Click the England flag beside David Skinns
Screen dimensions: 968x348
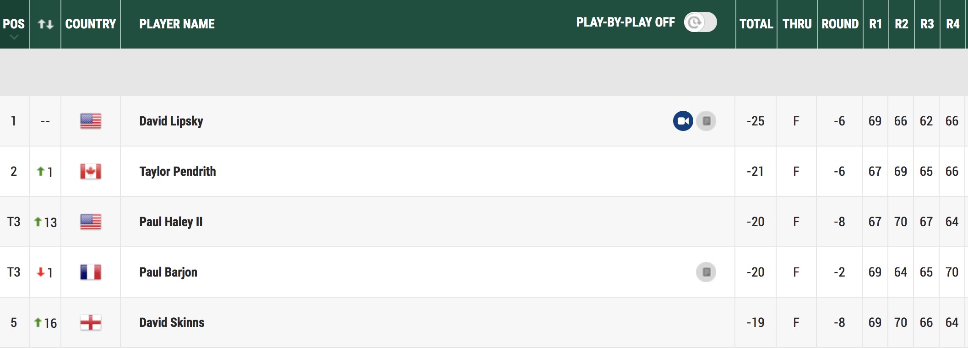(x=91, y=322)
